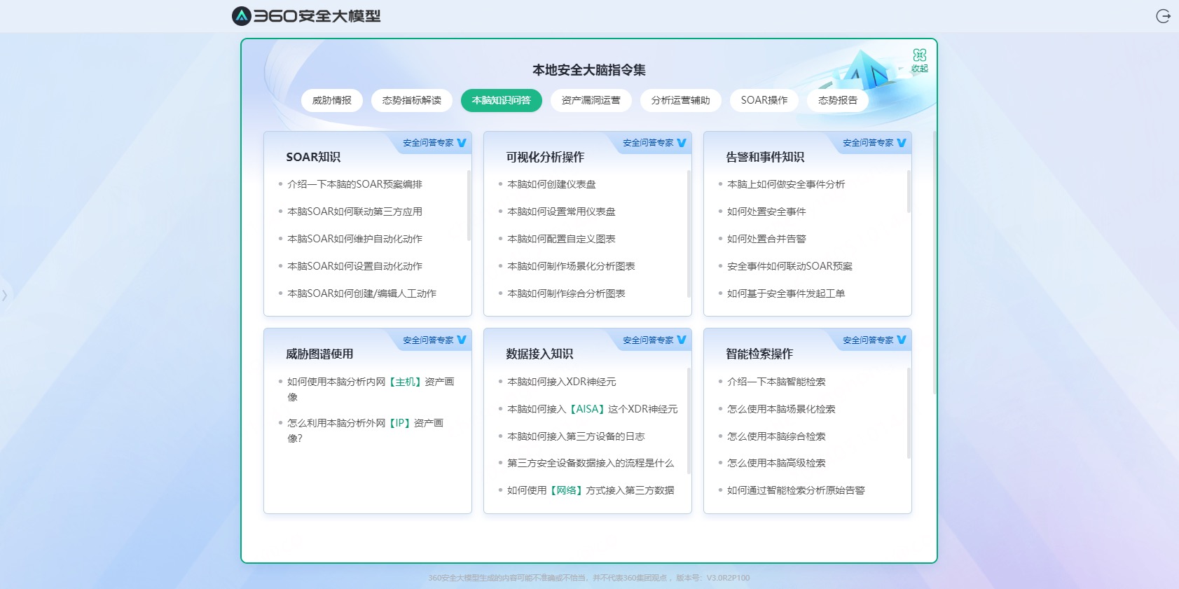
Task: Click the 安全问答专家 badge on SOAR知识 card
Action: (x=434, y=143)
